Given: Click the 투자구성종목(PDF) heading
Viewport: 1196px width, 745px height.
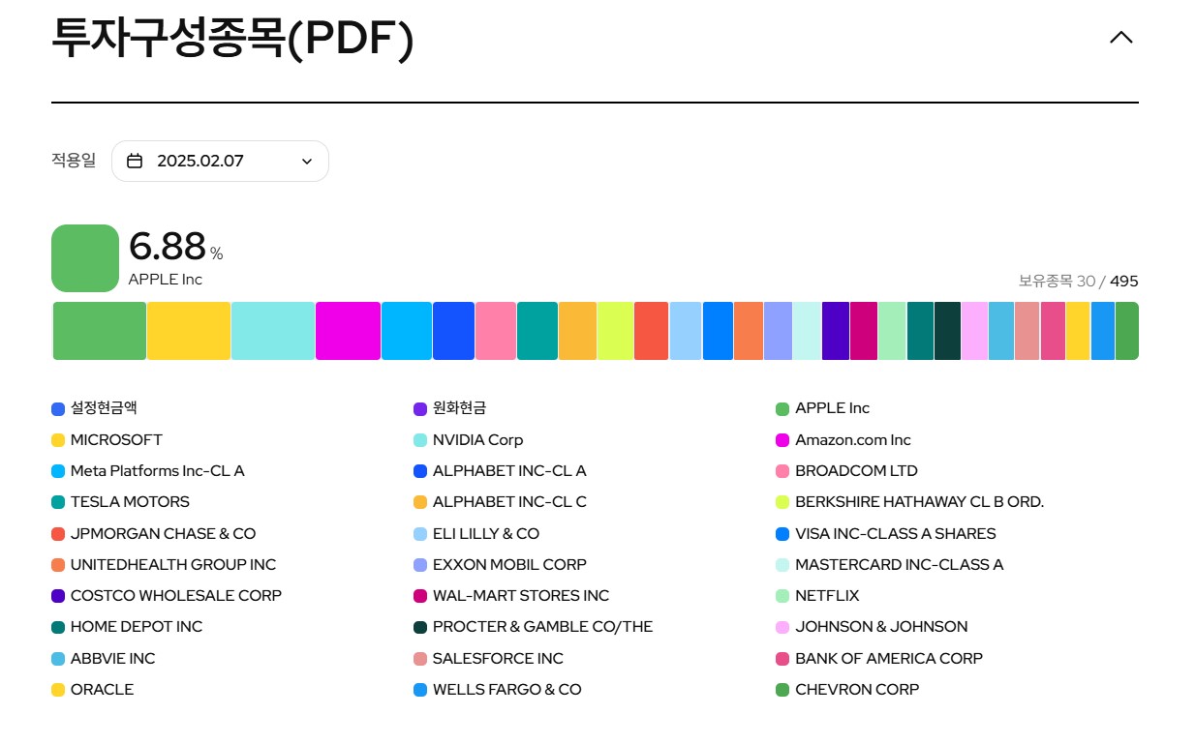Looking at the screenshot, I should pyautogui.click(x=232, y=38).
